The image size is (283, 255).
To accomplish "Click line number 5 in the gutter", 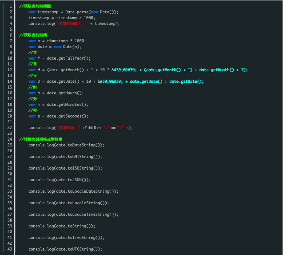I will coord(11,29).
